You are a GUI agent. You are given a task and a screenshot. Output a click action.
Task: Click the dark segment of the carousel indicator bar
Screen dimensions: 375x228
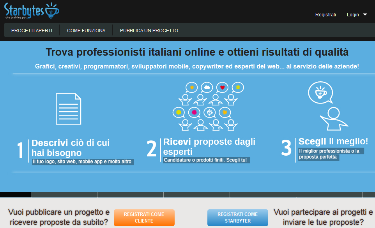pos(16,195)
